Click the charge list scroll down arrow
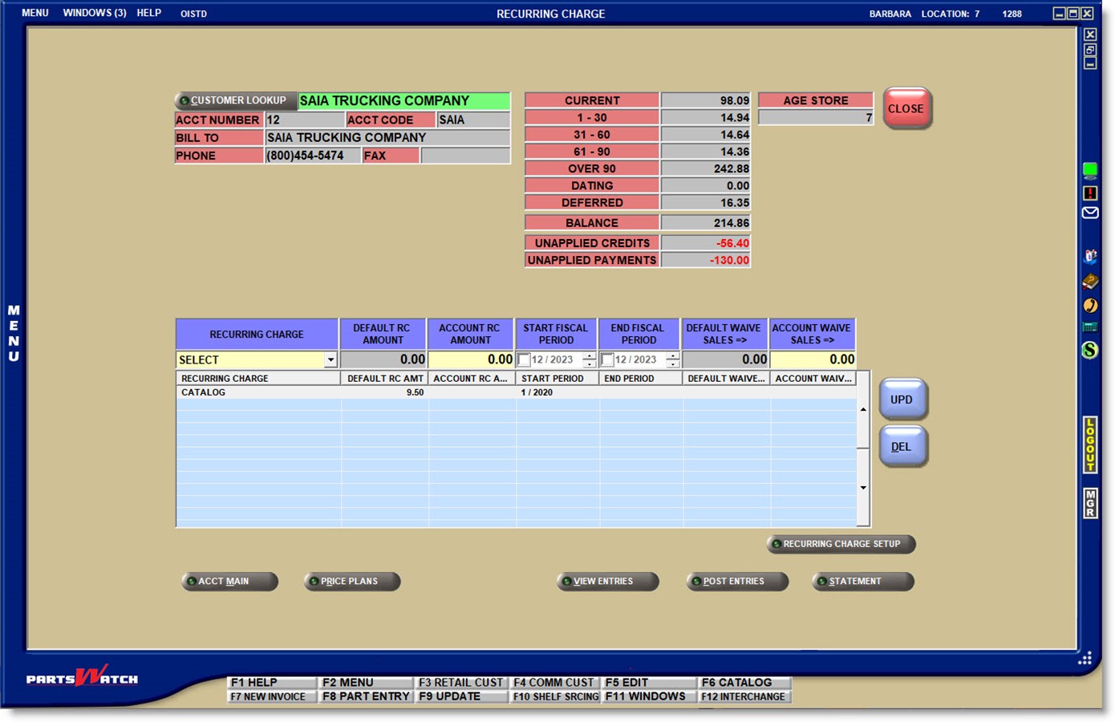 point(863,488)
